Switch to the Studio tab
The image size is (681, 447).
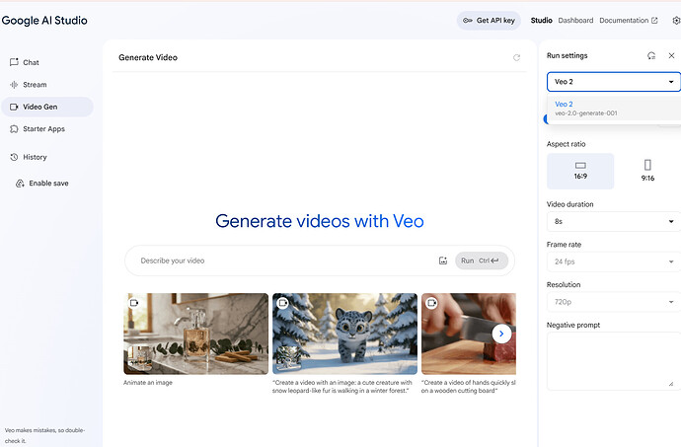coord(541,21)
